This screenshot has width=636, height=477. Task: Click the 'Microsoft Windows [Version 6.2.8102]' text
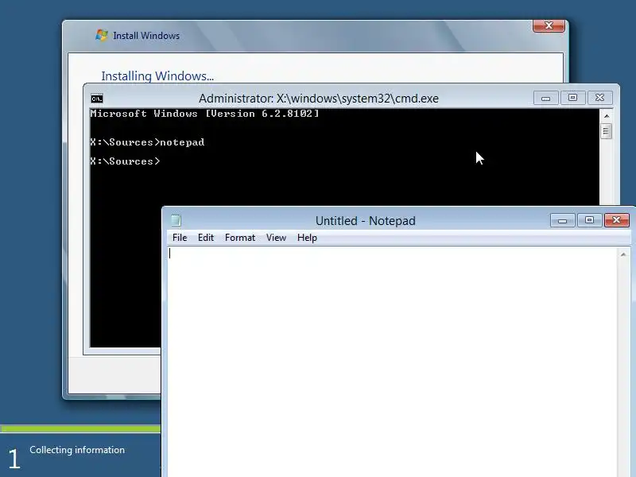point(205,114)
